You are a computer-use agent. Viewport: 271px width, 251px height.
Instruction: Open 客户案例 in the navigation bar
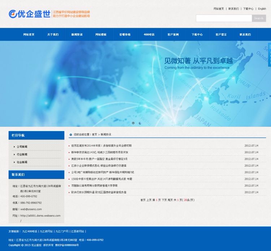click(x=173, y=34)
